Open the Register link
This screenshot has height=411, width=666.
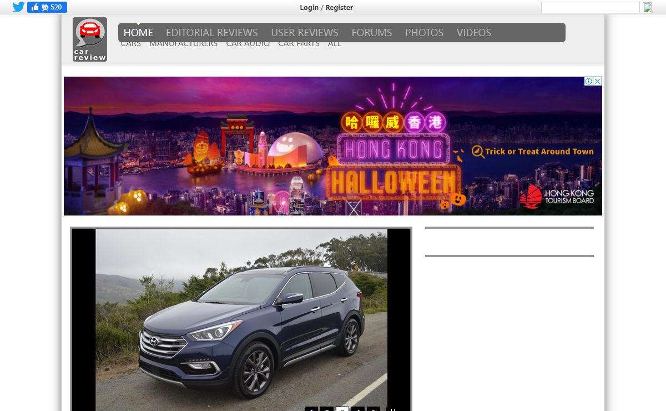coord(339,7)
